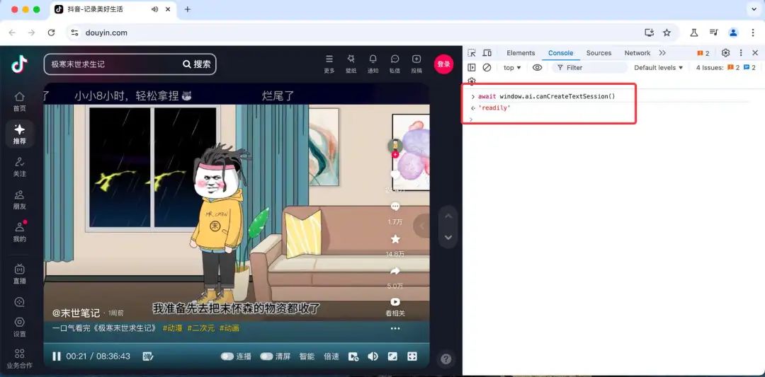This screenshot has height=377, width=765.
Task: Click the #动漫 hashtag
Action: (172, 328)
